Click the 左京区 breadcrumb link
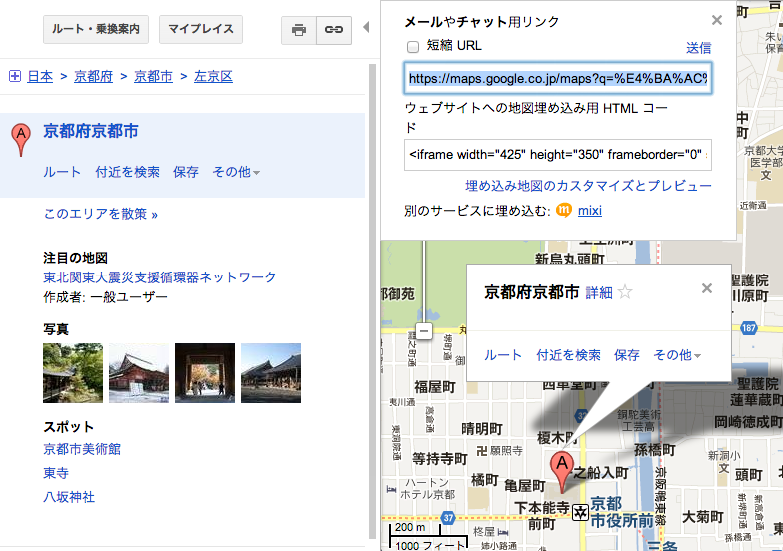 point(214,76)
